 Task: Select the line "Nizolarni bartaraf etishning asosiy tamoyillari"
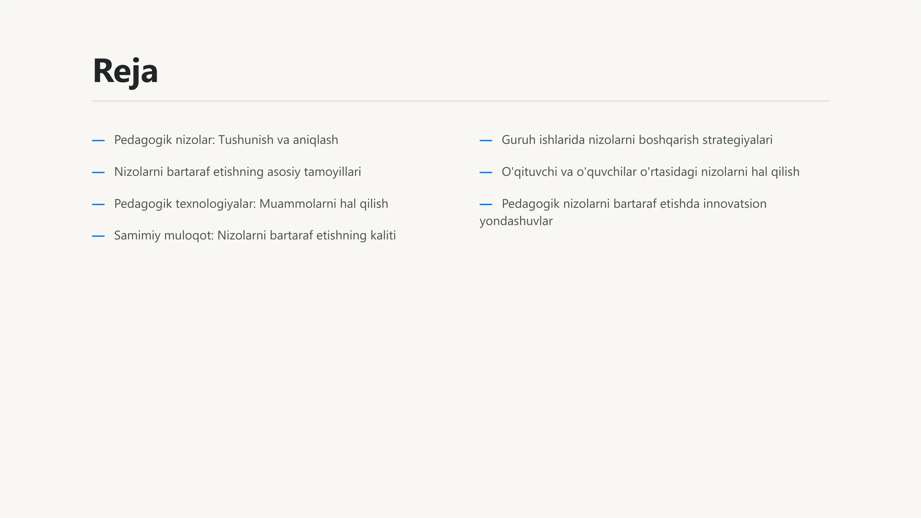coord(237,172)
